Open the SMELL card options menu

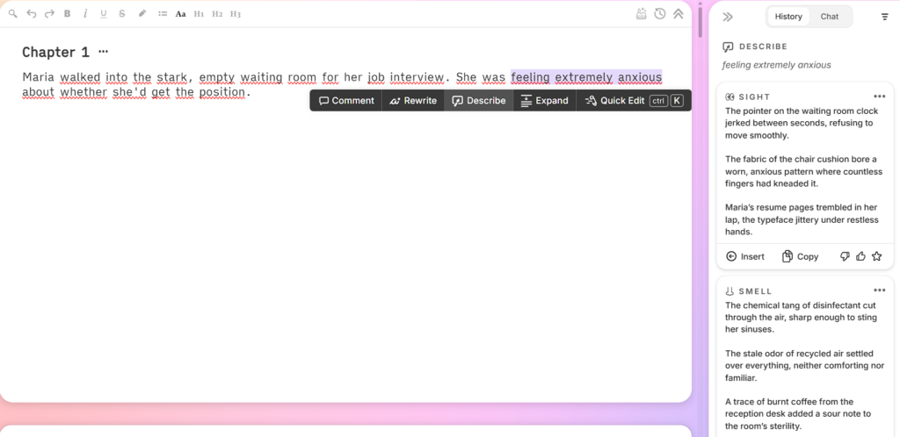879,290
